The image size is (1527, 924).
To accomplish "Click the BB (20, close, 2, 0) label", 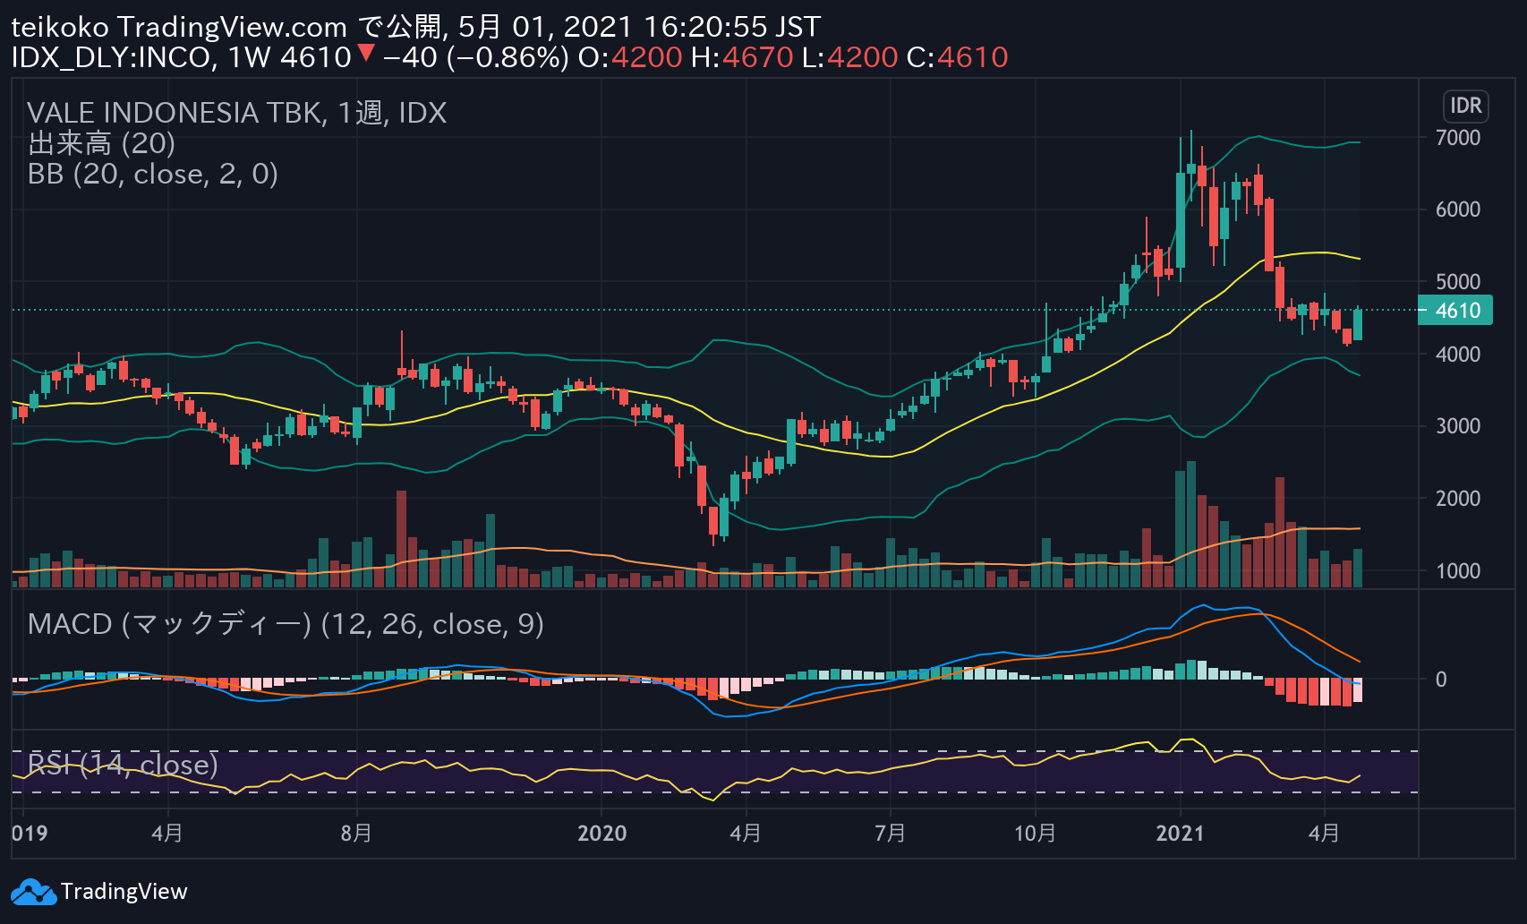I will [x=152, y=174].
